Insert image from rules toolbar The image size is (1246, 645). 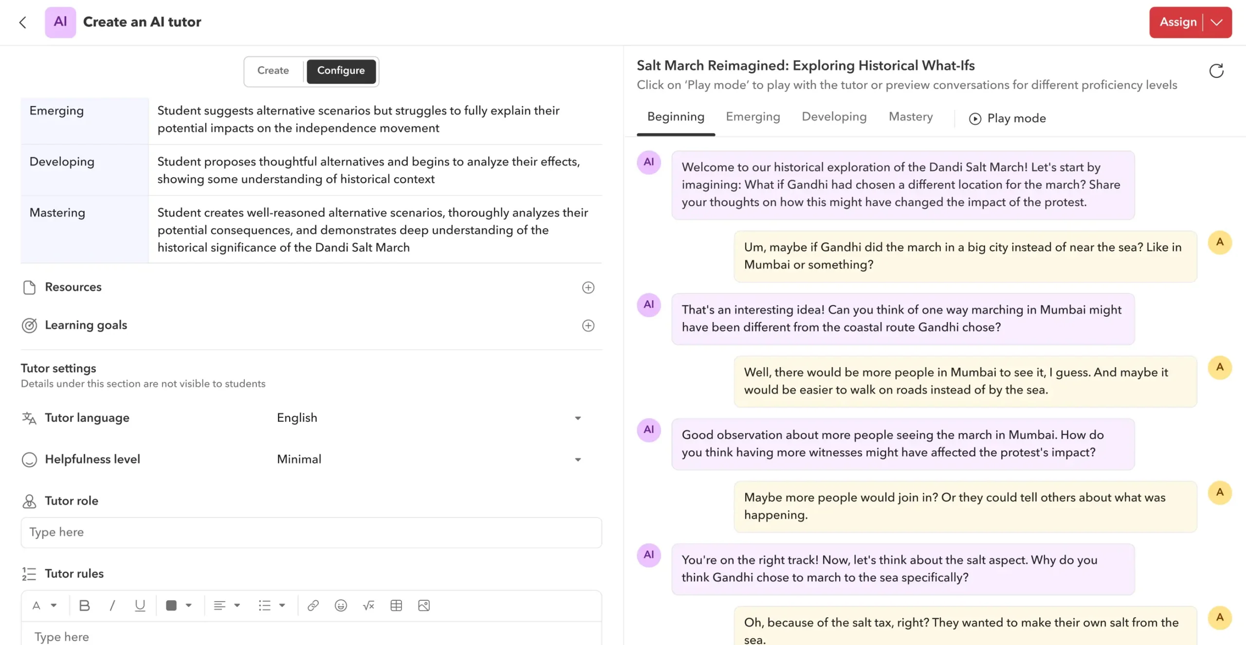pos(424,606)
